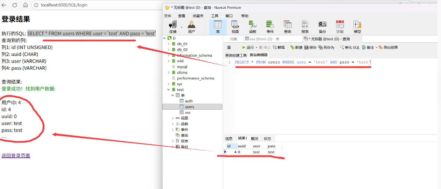Open the dropdown arrow next to 连接
Screen dimensions: 441x189
point(182,27)
